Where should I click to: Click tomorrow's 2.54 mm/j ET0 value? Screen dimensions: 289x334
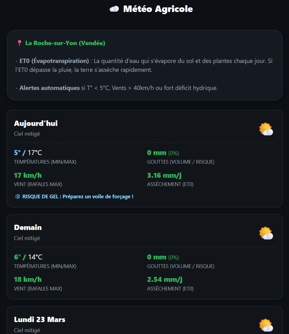pos(165,280)
